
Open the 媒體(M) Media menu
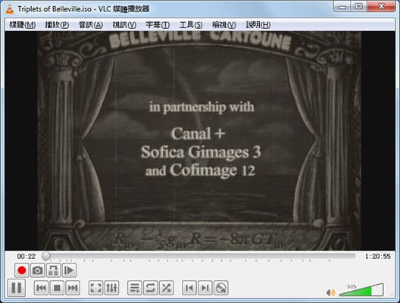(x=22, y=25)
